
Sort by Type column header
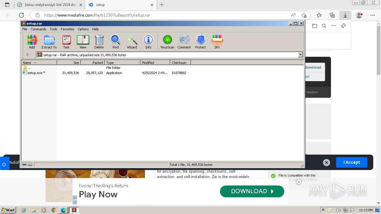coord(122,62)
